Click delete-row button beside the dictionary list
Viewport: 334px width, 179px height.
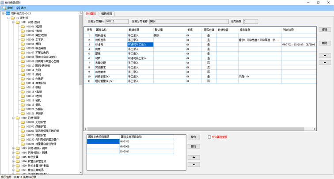[x=194, y=146]
